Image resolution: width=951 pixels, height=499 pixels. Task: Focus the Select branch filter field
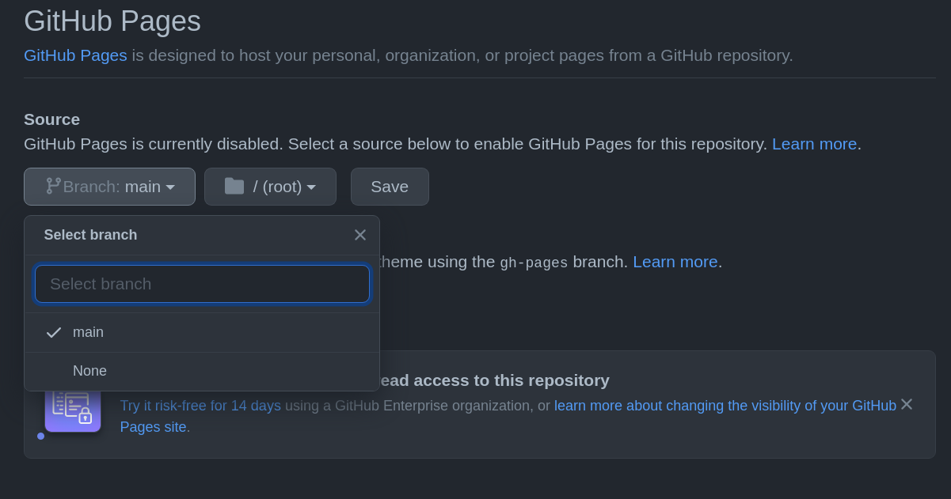pyautogui.click(x=202, y=284)
